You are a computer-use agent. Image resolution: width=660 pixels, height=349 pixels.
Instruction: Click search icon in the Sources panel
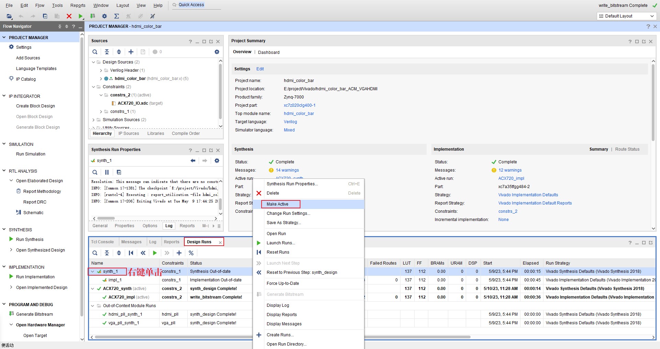pos(95,52)
